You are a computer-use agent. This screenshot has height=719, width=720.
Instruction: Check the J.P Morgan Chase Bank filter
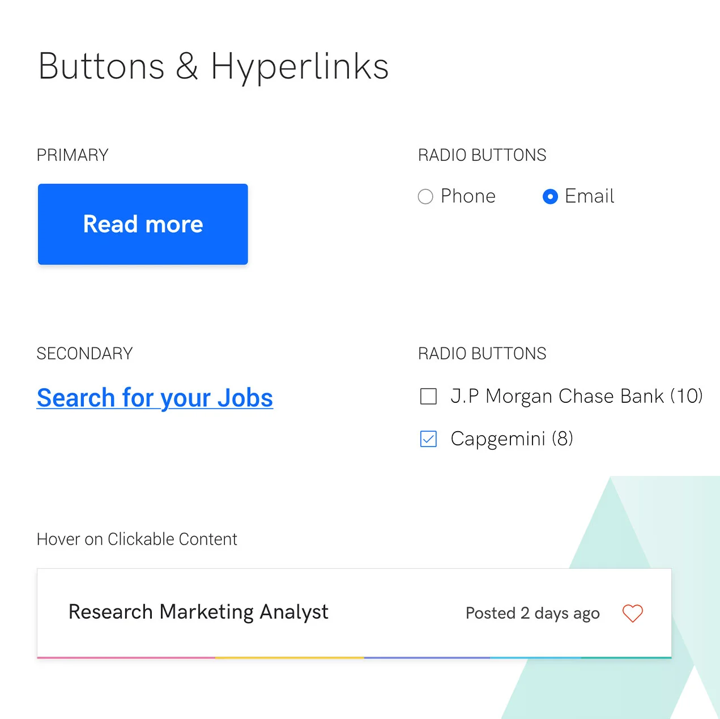tap(428, 396)
